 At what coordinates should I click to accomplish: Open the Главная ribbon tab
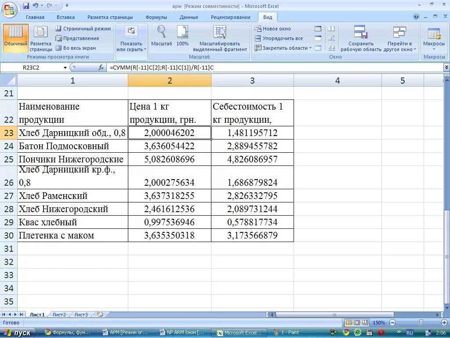[x=35, y=17]
